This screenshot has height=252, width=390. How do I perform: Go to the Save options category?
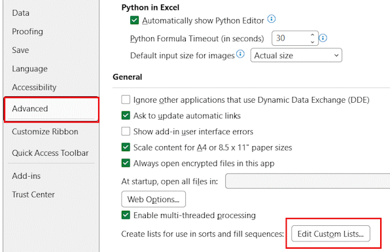20,50
